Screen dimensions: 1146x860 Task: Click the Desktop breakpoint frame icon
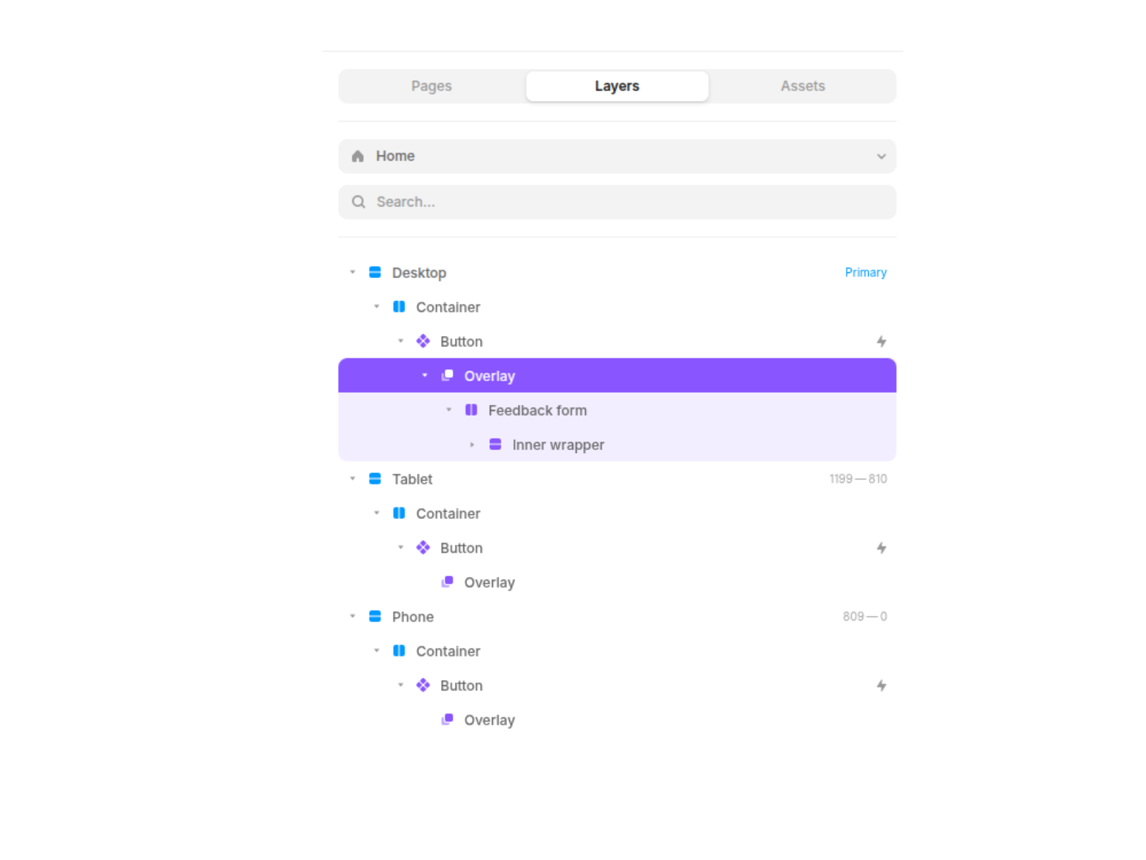[375, 272]
